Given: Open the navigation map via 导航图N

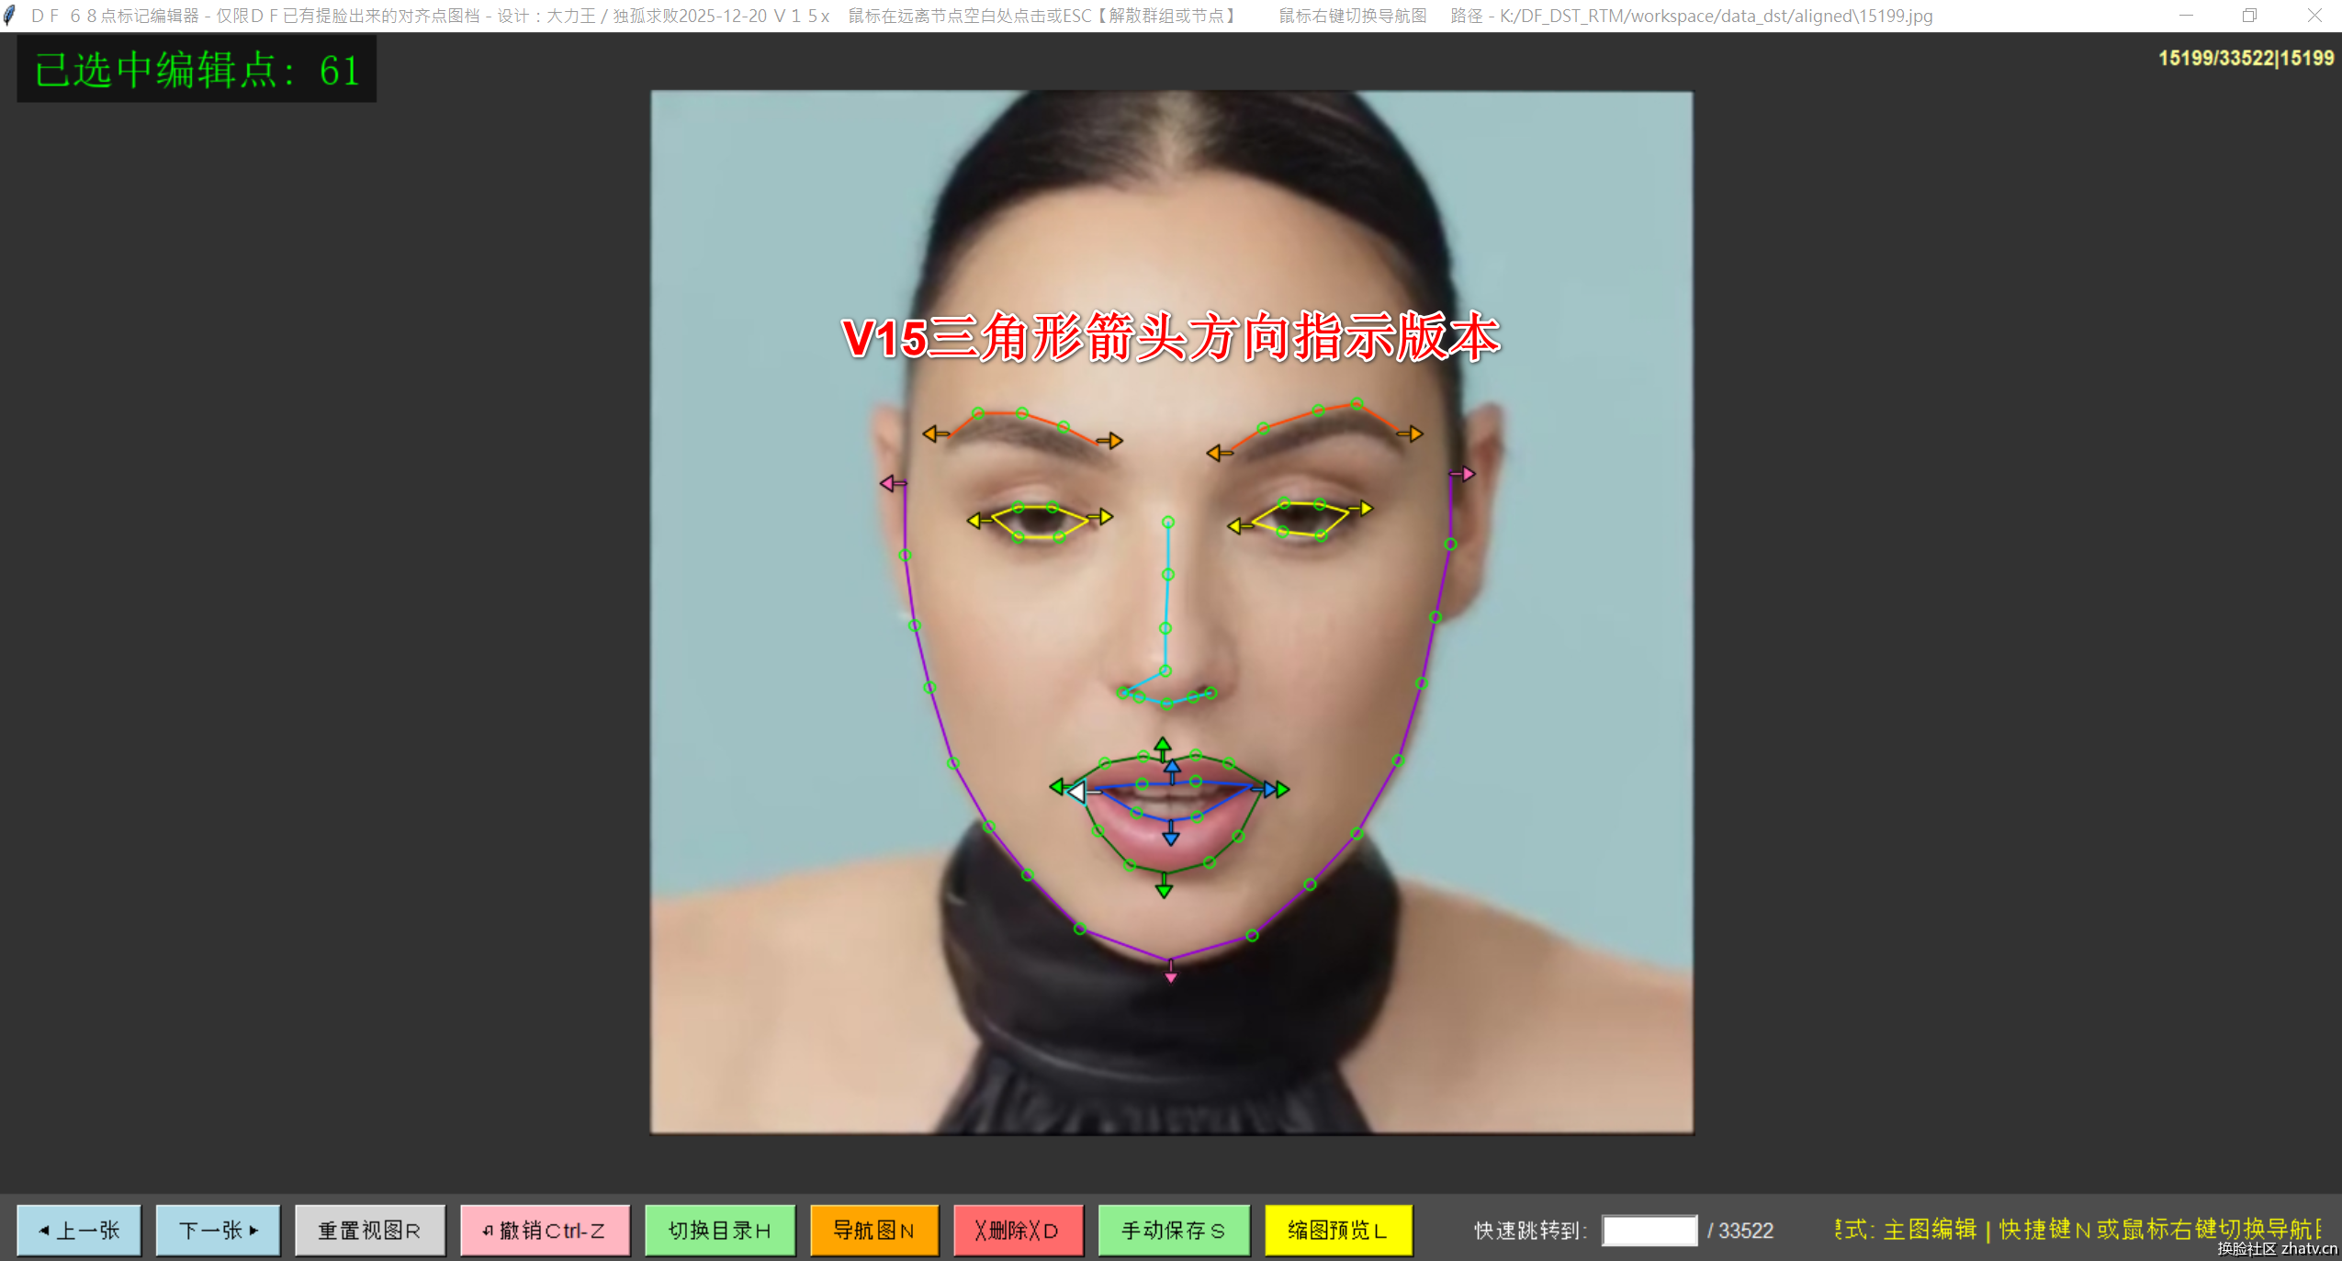Looking at the screenshot, I should [873, 1230].
